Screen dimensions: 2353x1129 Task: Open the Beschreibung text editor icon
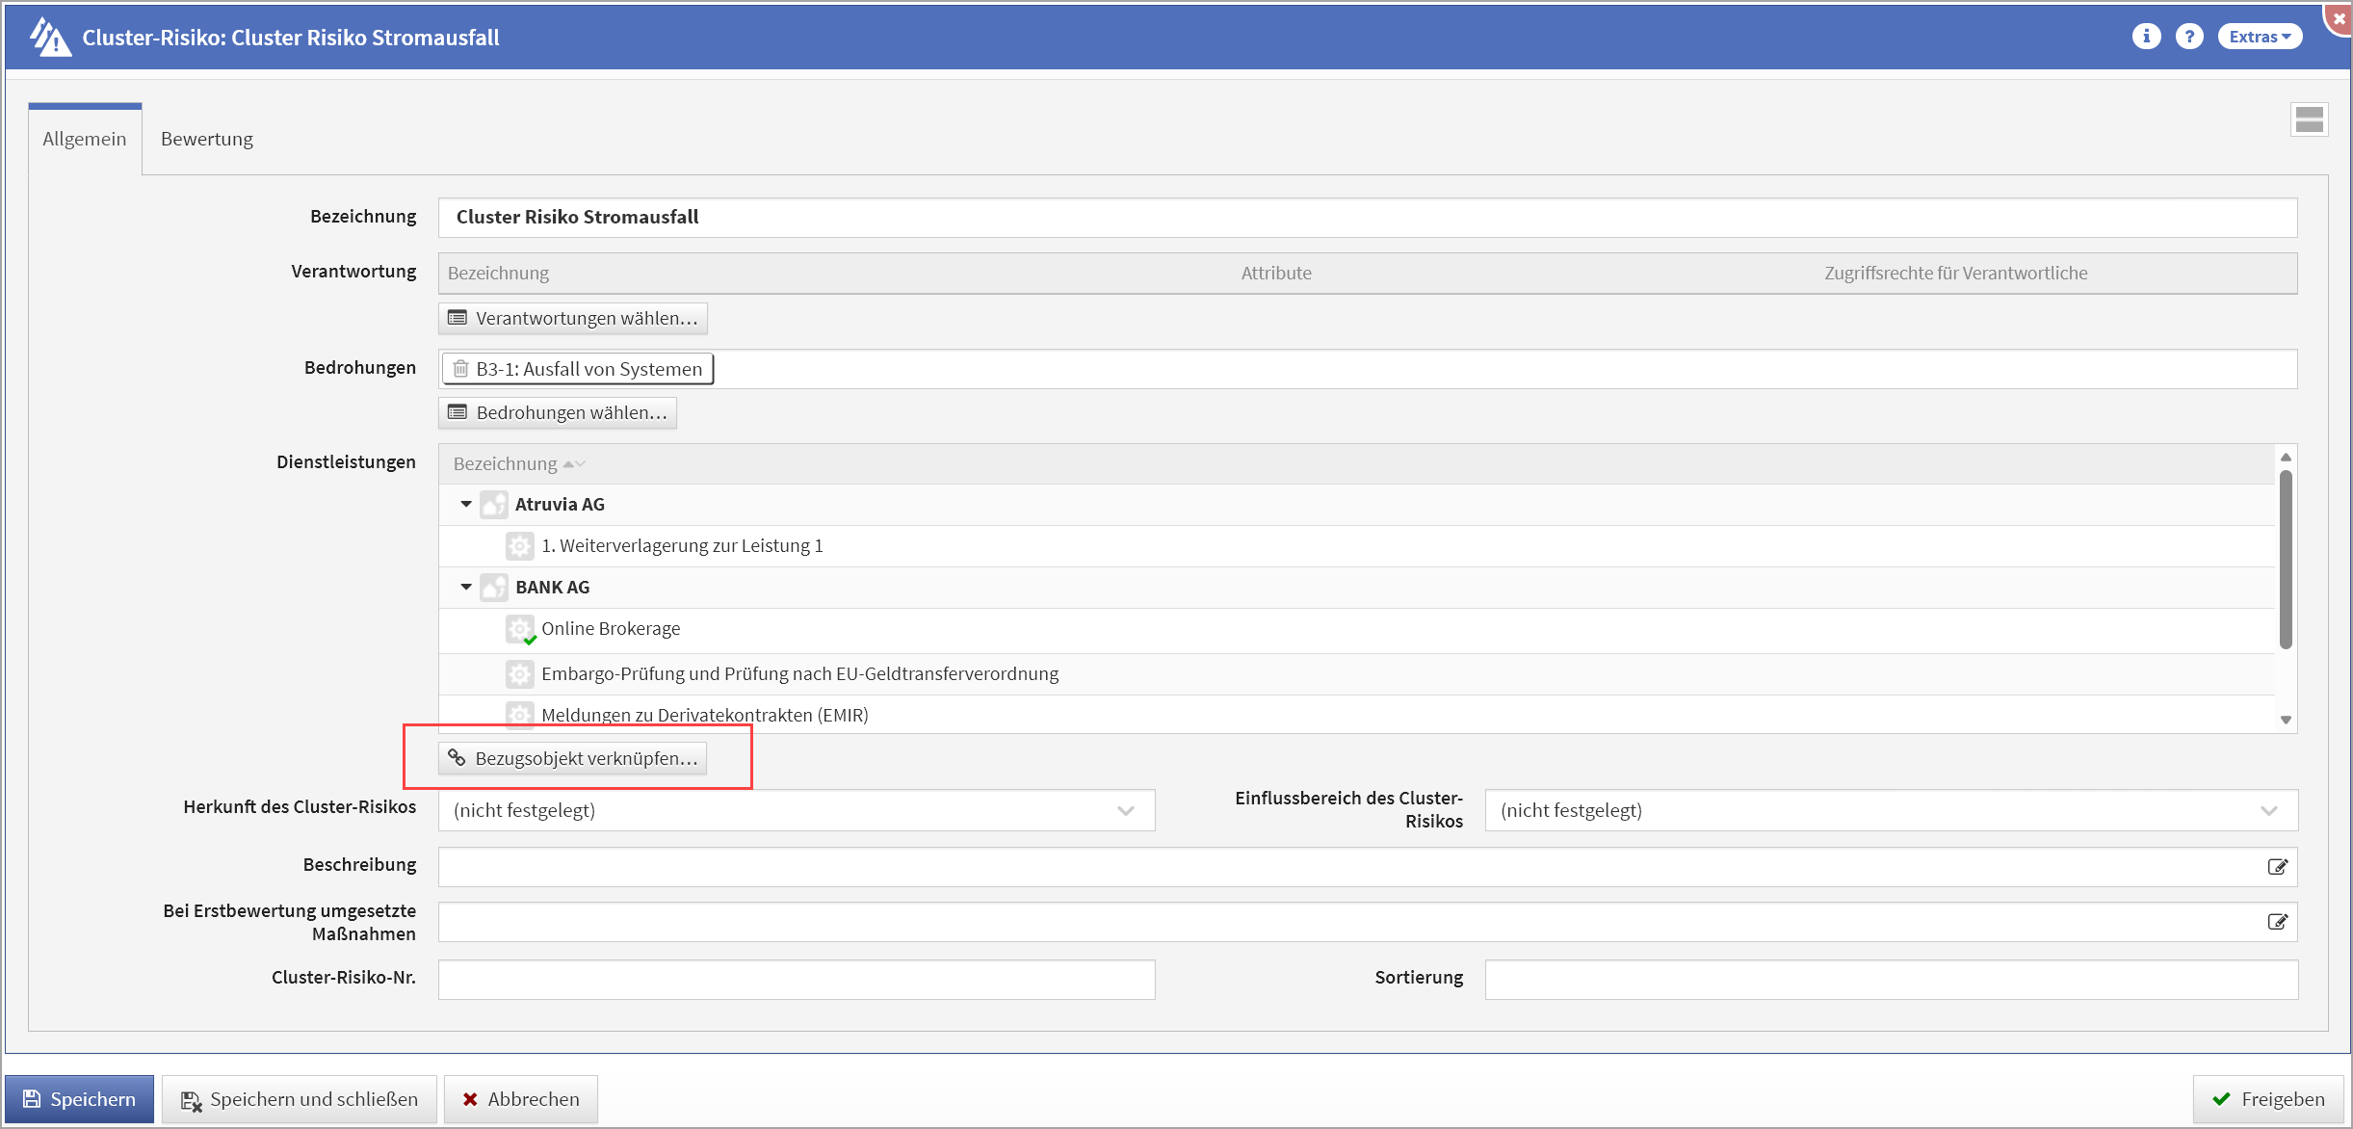click(2277, 867)
